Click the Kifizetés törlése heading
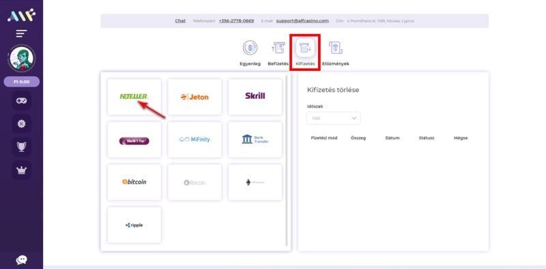Image resolution: width=546 pixels, height=269 pixels. (x=333, y=90)
